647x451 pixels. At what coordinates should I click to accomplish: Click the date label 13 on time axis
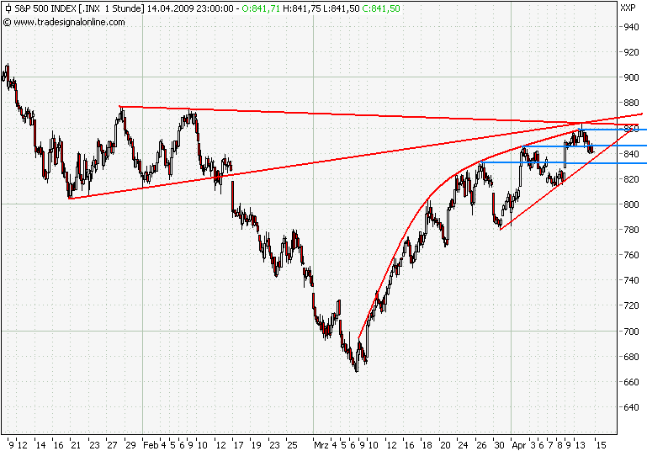click(x=581, y=445)
